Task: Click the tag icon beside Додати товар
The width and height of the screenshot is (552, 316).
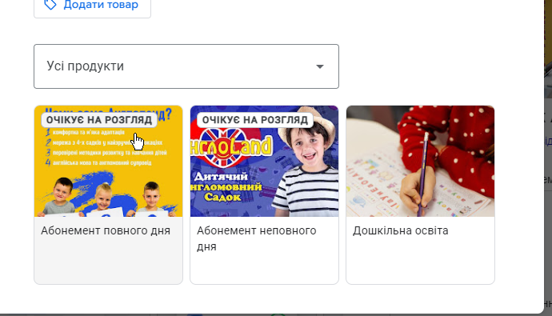Action: tap(50, 4)
